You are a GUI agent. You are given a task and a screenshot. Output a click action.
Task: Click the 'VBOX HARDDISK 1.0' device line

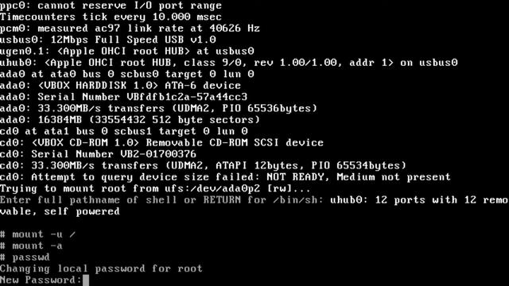(120, 85)
